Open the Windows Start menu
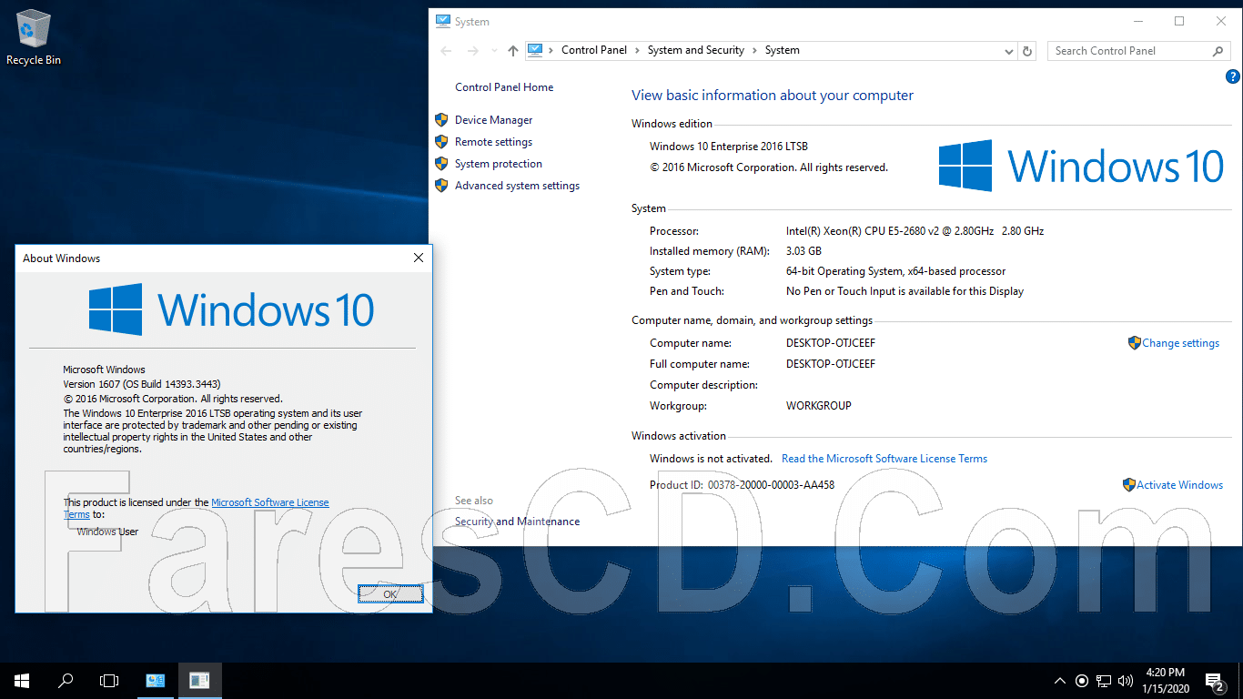1243x699 pixels. pos(22,680)
